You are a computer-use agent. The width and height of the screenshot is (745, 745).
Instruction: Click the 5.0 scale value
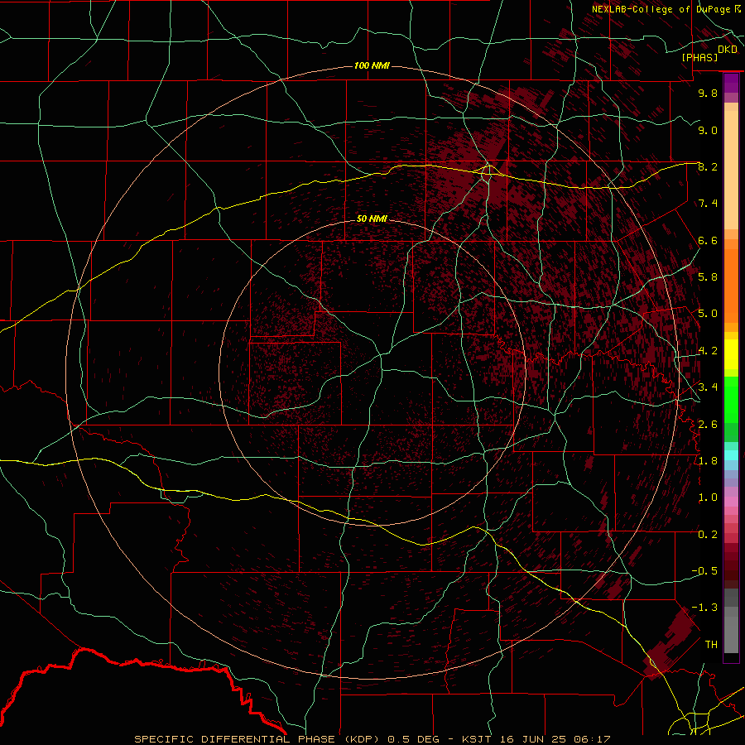(x=708, y=314)
